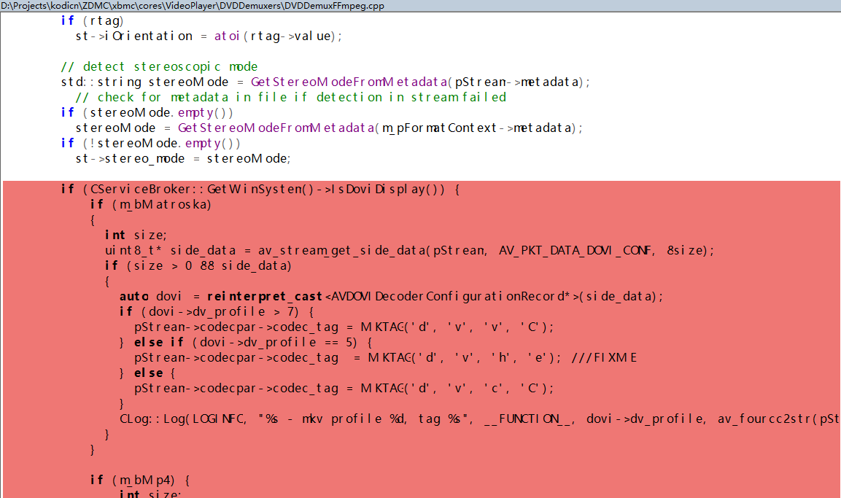This screenshot has height=498, width=841.
Task: Click the DVDDemuxFFmpeg.cpp file path header
Action: coord(193,6)
